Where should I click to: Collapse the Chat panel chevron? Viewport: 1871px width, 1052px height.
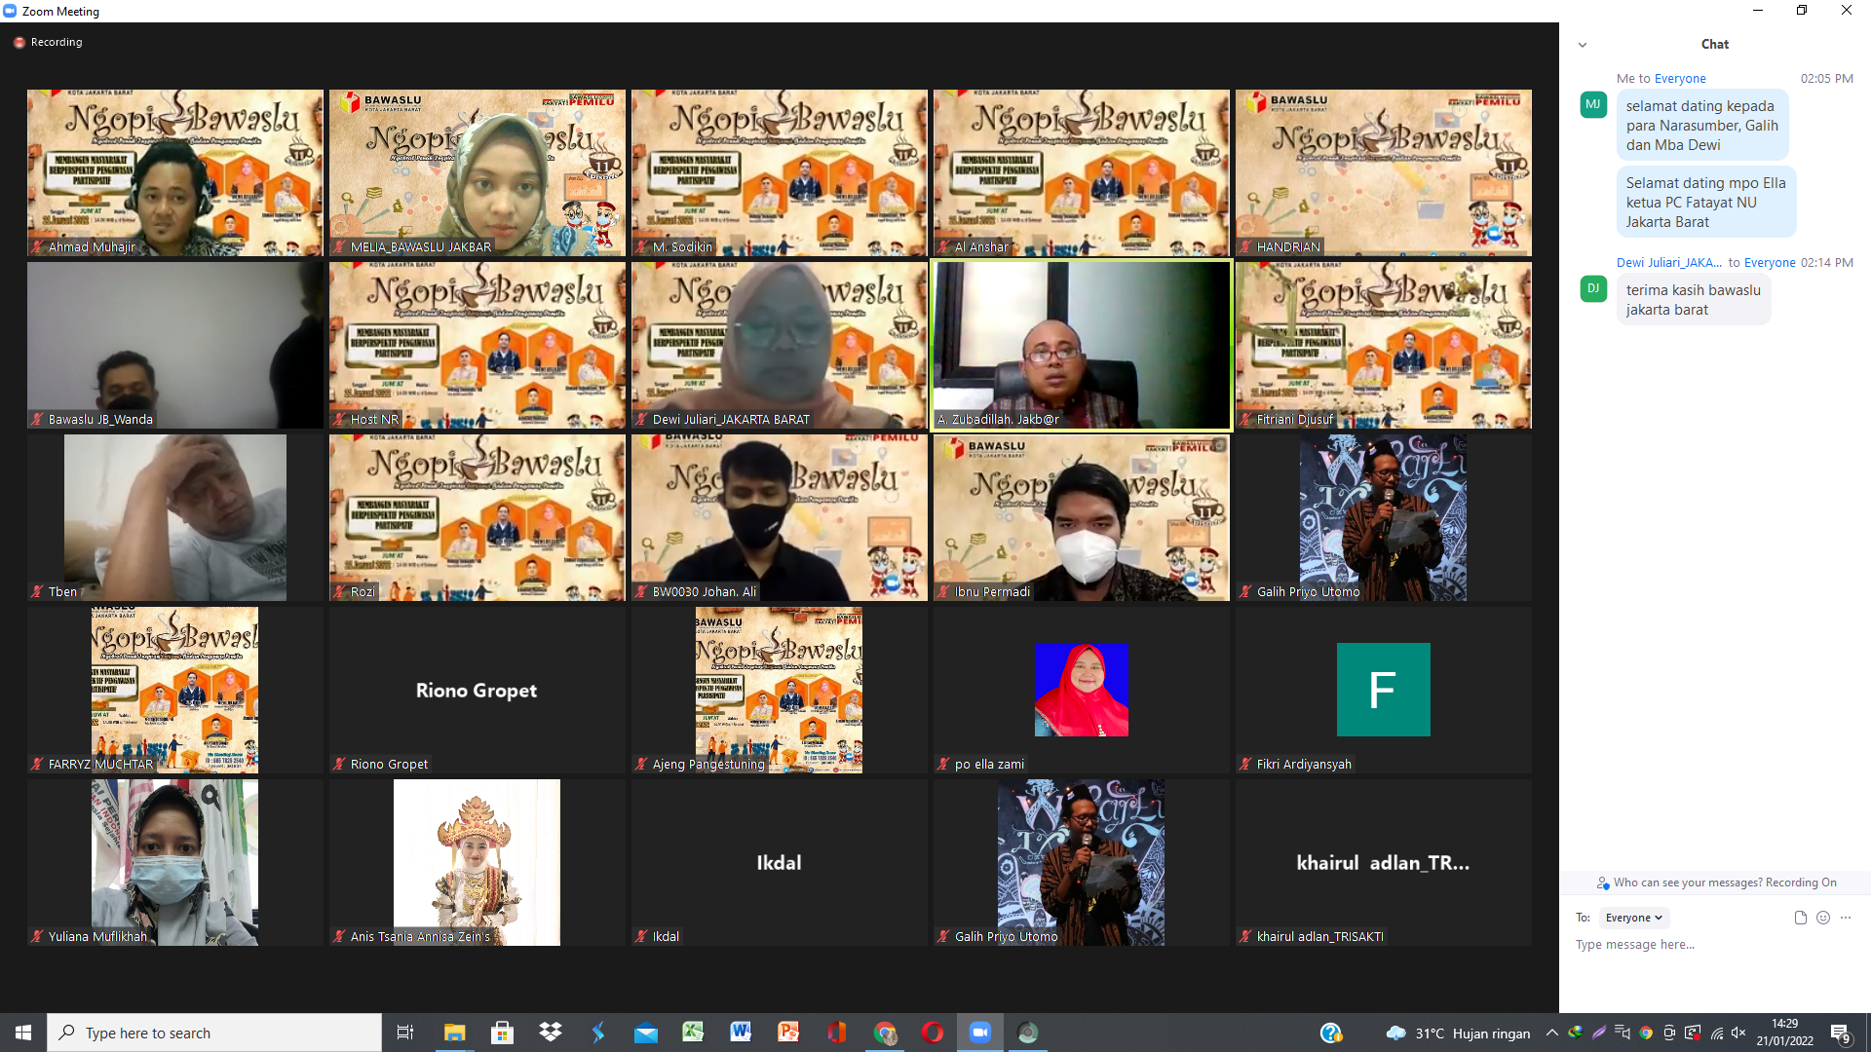[x=1583, y=45]
